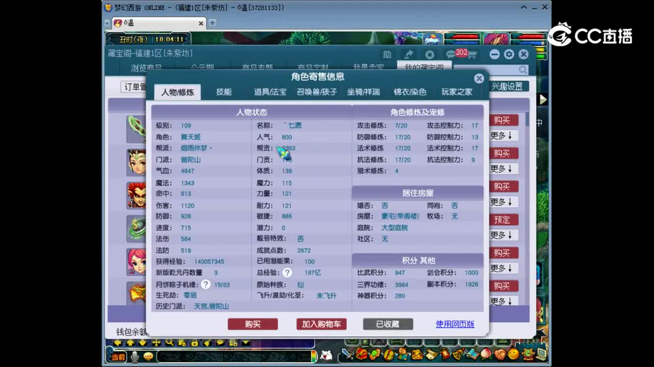Open the handshake friends icon
This screenshot has width=654, height=367.
coord(500,354)
